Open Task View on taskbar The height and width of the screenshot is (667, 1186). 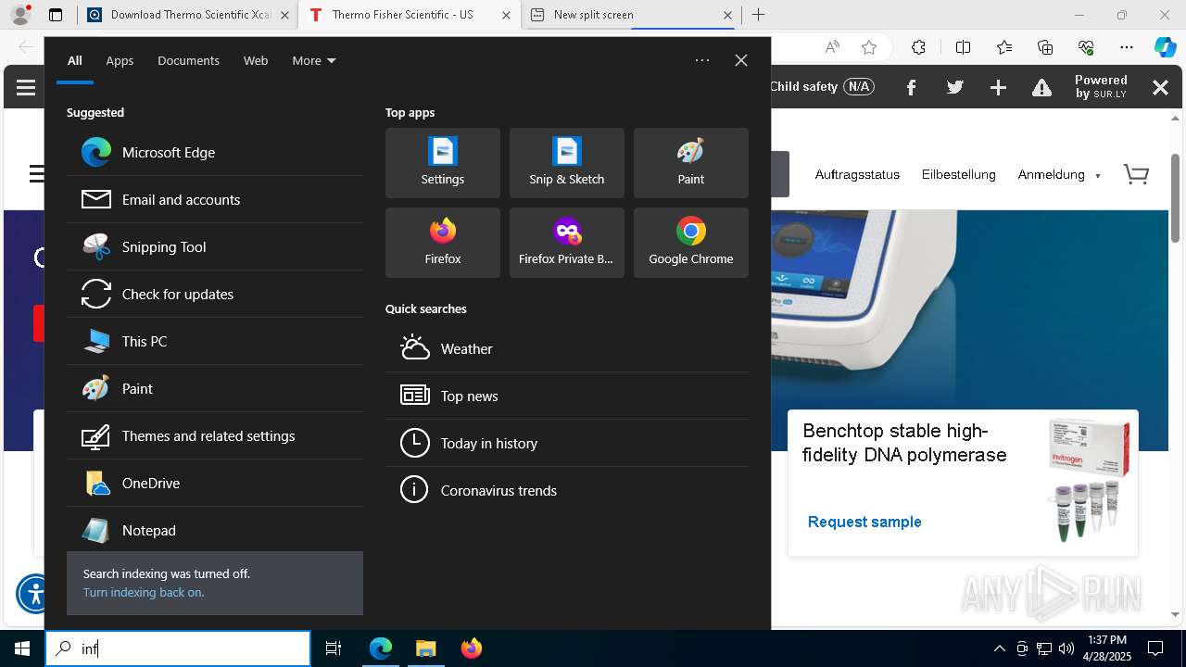[x=334, y=648]
